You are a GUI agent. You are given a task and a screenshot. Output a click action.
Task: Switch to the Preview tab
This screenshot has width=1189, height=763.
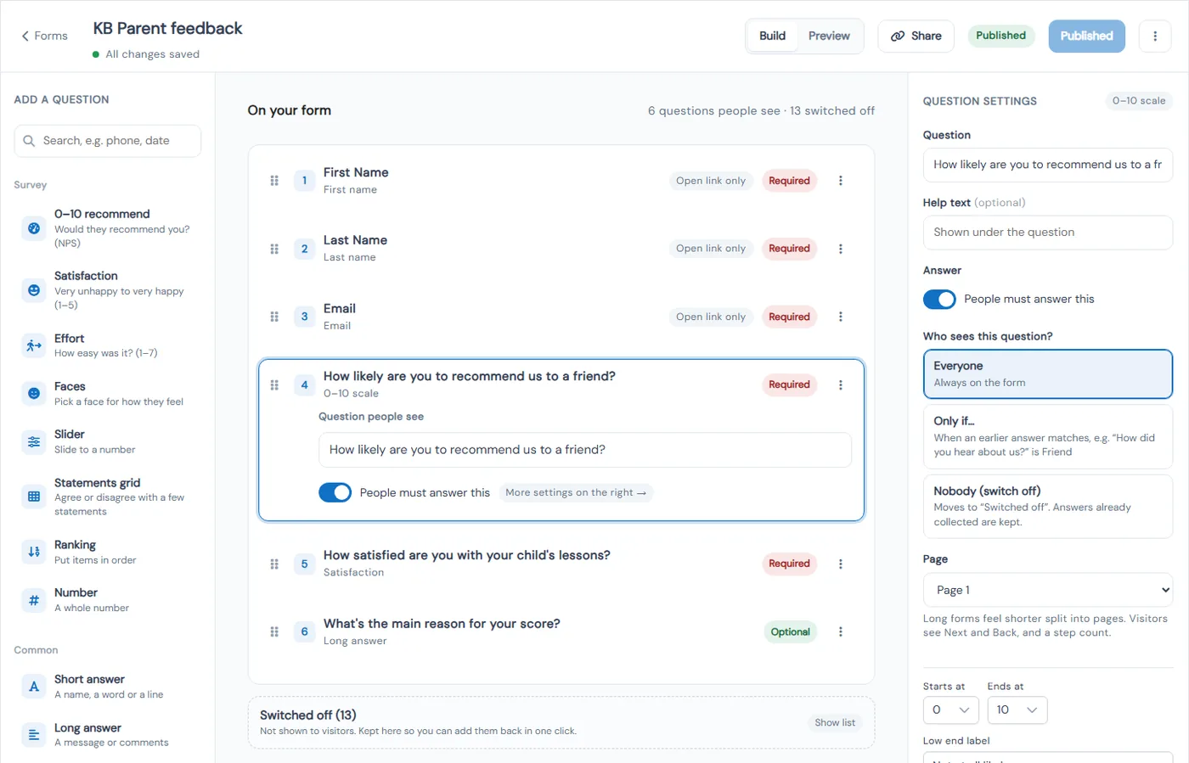click(x=829, y=36)
